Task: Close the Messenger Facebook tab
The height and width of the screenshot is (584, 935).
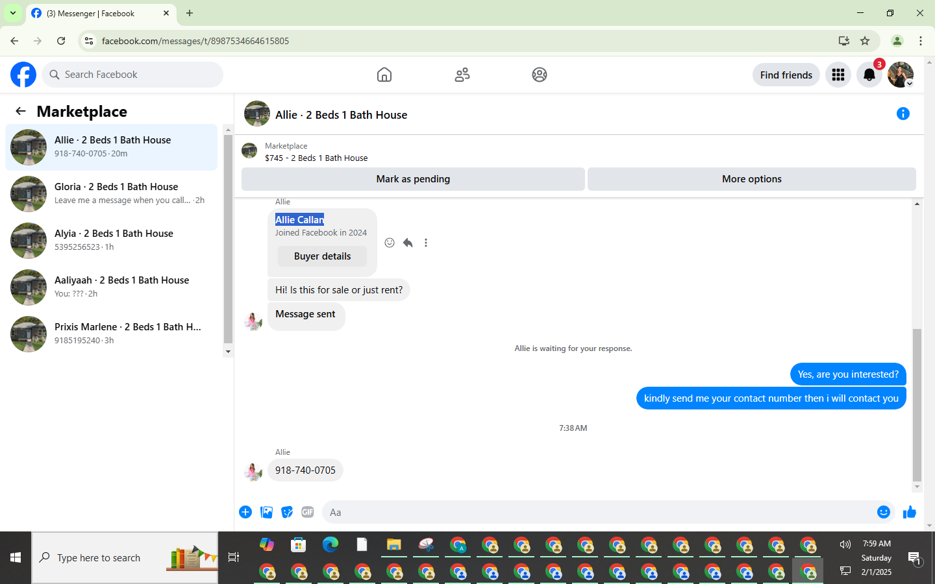Action: point(166,13)
